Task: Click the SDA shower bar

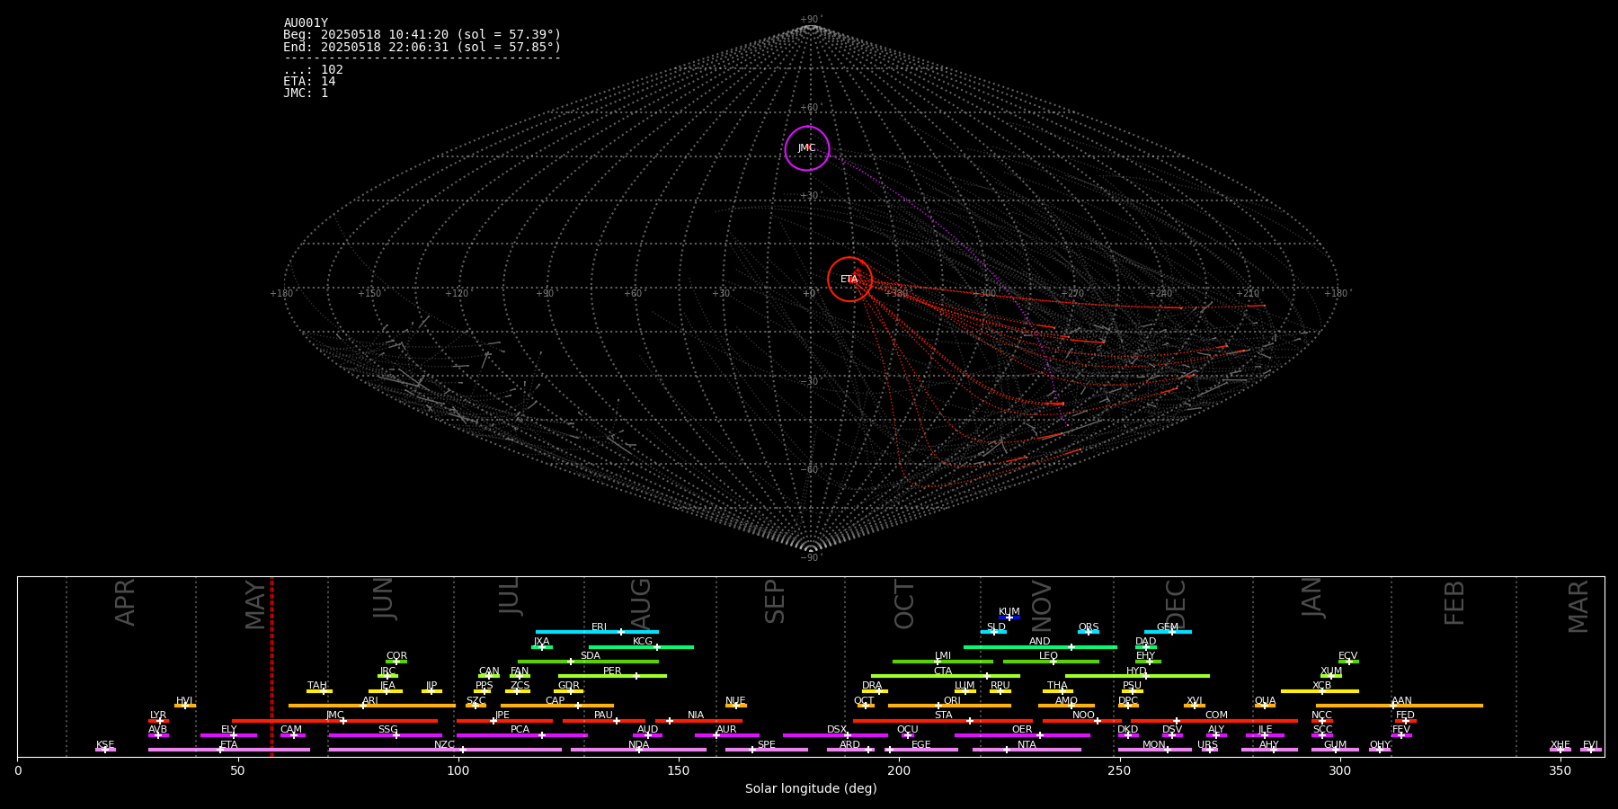Action: coord(588,662)
